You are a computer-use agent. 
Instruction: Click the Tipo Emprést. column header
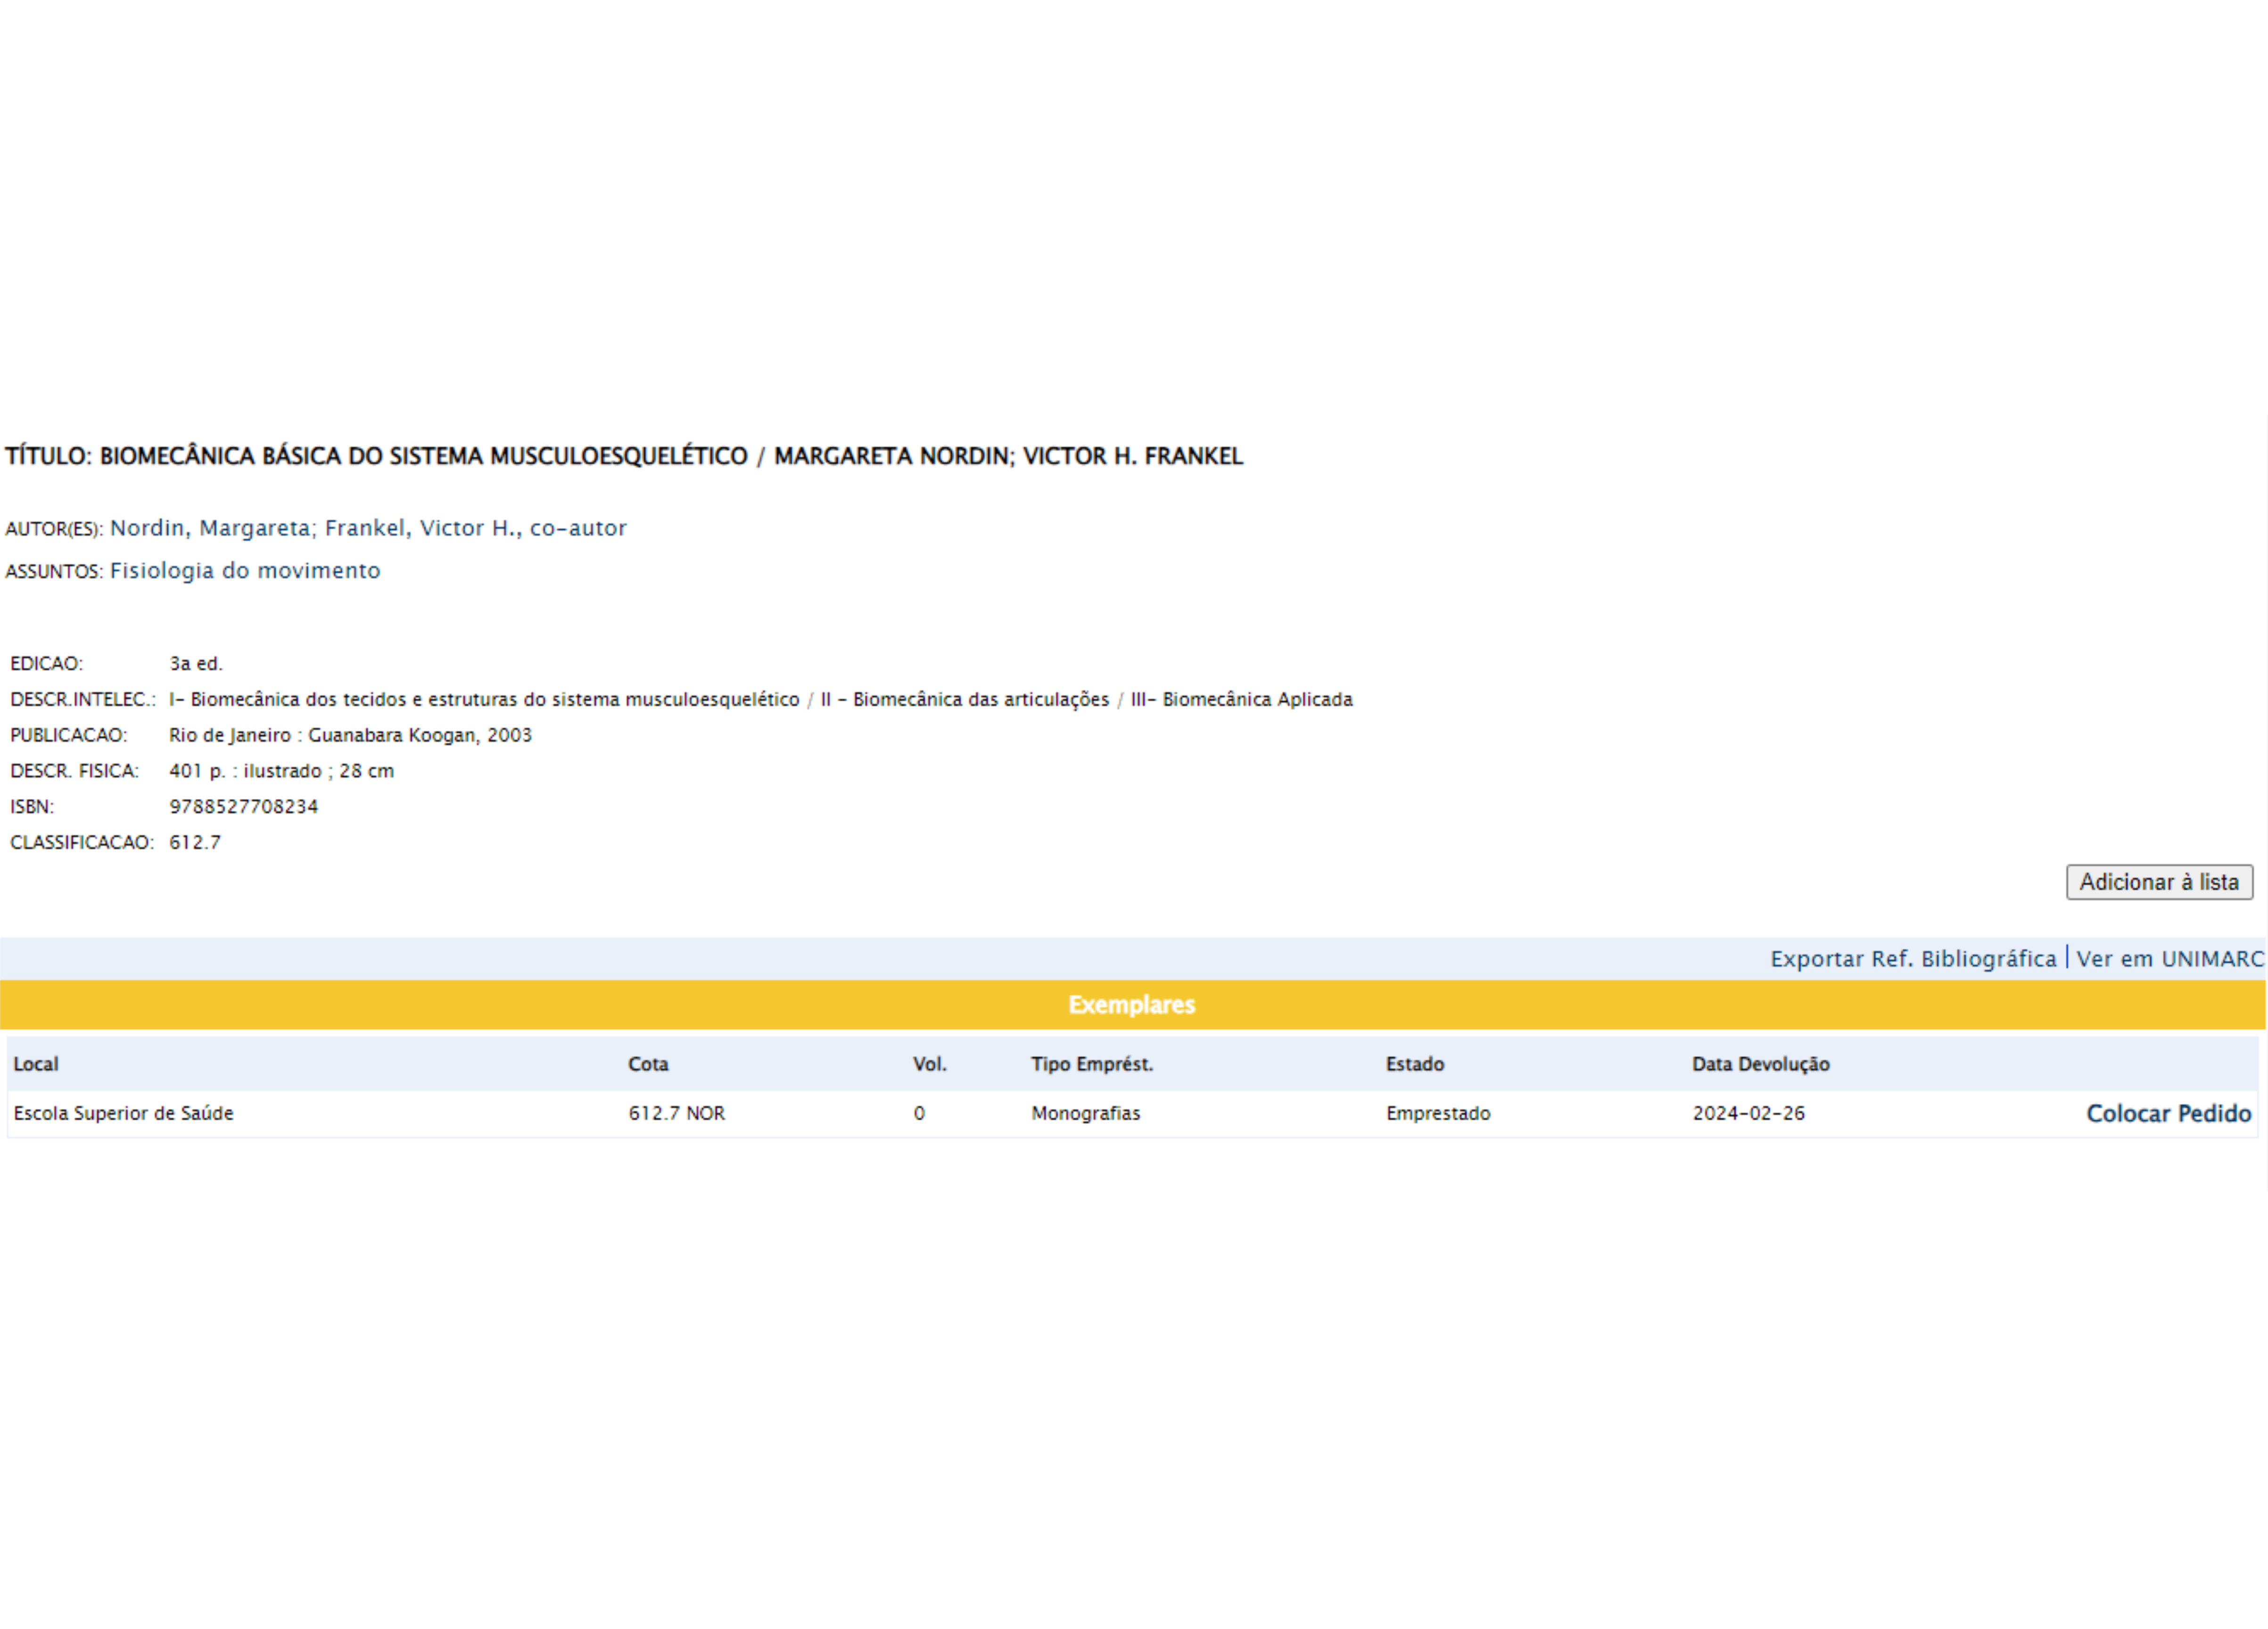(1091, 1064)
